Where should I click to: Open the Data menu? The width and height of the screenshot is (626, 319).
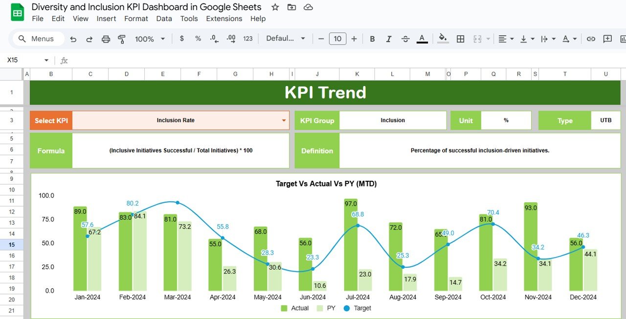click(x=164, y=19)
